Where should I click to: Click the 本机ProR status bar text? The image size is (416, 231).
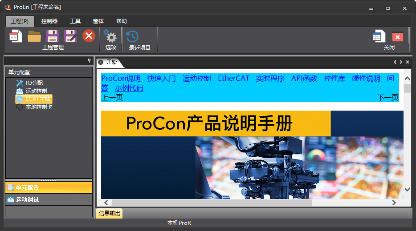179,223
